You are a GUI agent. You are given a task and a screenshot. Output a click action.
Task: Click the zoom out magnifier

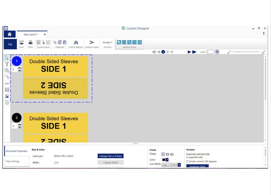(229, 52)
